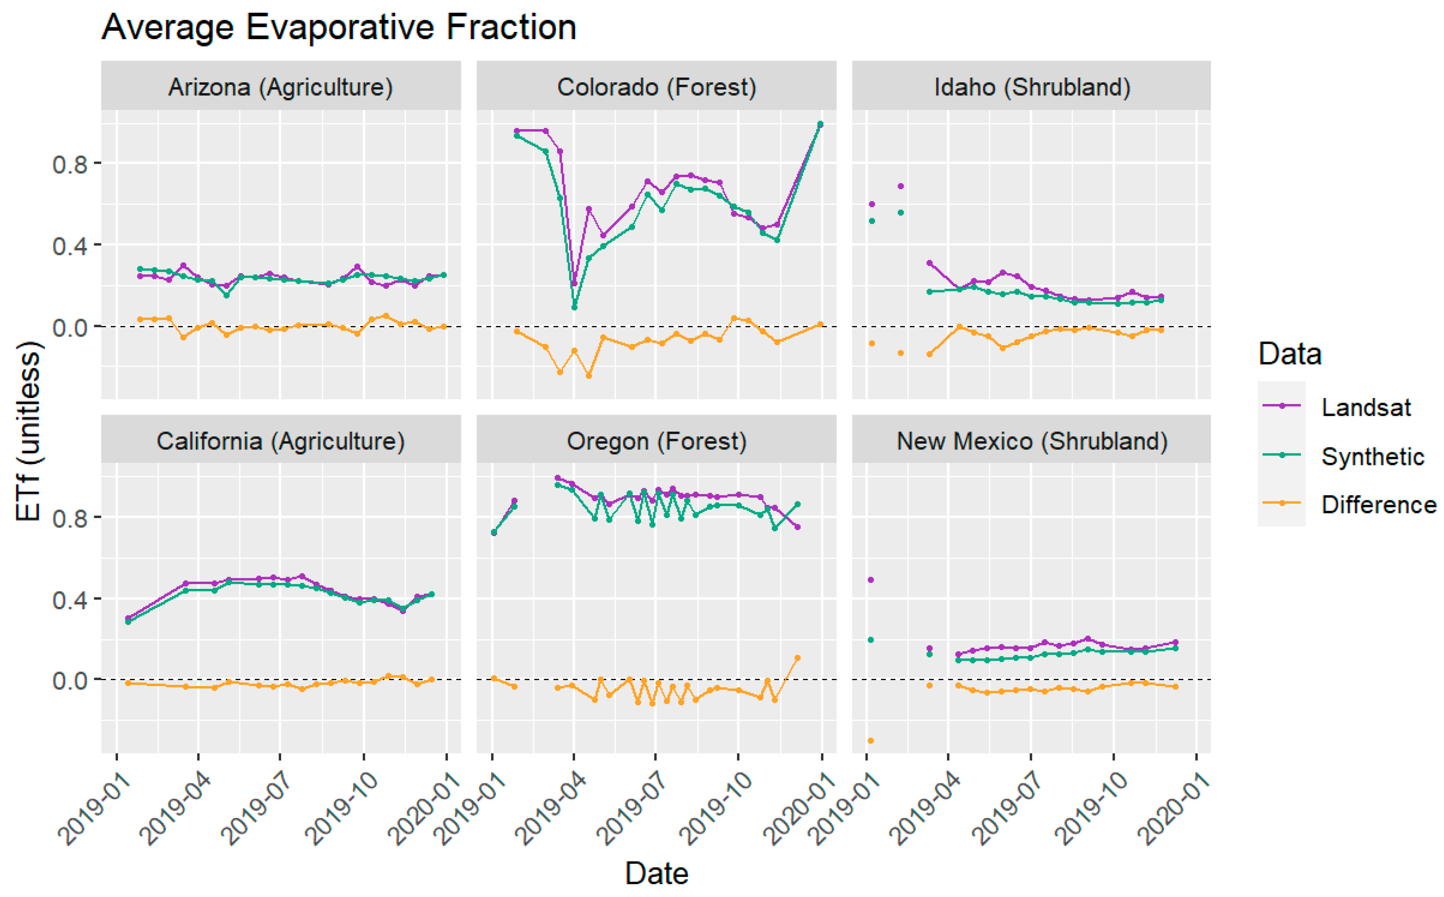Click the New Mexico (Shrubland) panel header
Viewport: 1444px width, 897px height.
coord(1032,441)
